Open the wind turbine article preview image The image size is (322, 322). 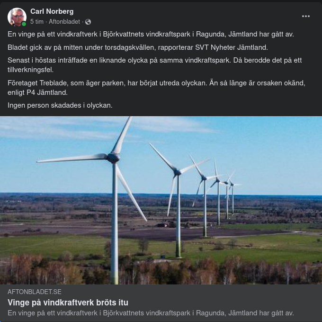(161, 200)
